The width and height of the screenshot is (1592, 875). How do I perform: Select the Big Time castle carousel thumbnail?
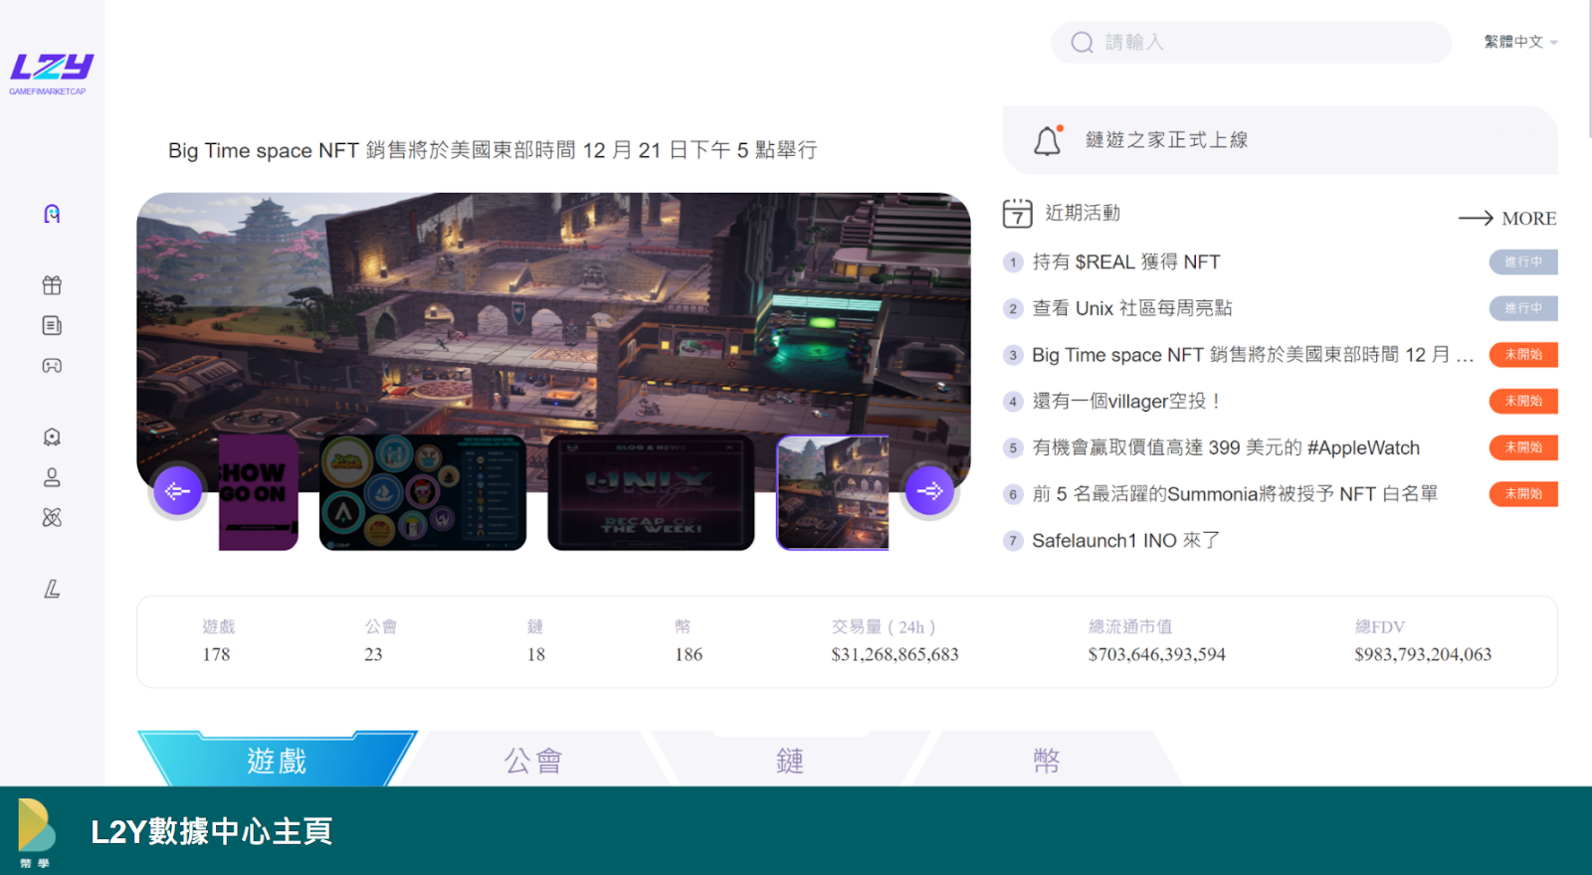[833, 492]
